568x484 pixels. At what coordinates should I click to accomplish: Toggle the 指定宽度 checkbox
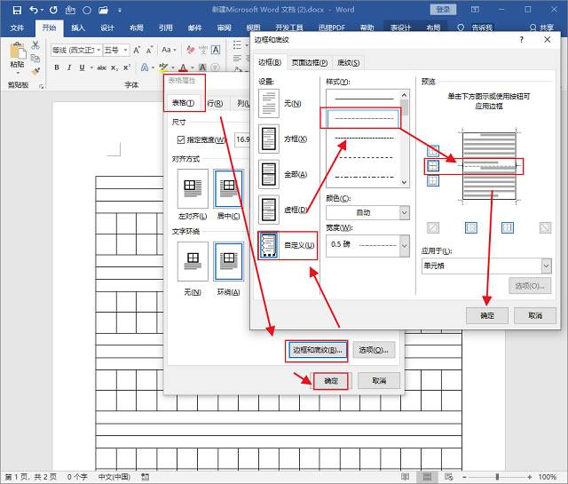pyautogui.click(x=181, y=139)
